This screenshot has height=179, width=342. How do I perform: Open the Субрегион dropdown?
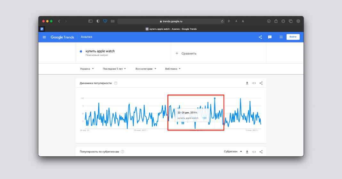pos(233,152)
